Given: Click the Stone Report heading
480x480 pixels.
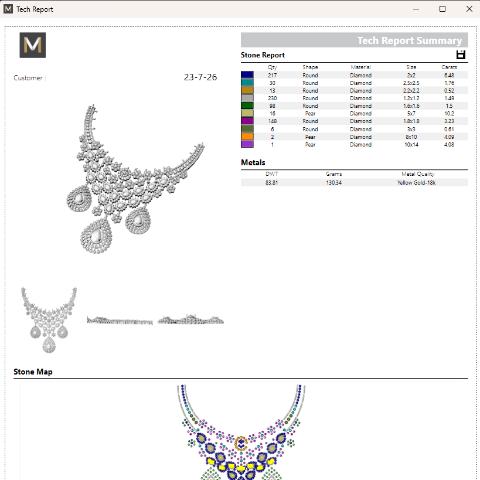Looking at the screenshot, I should tap(263, 55).
